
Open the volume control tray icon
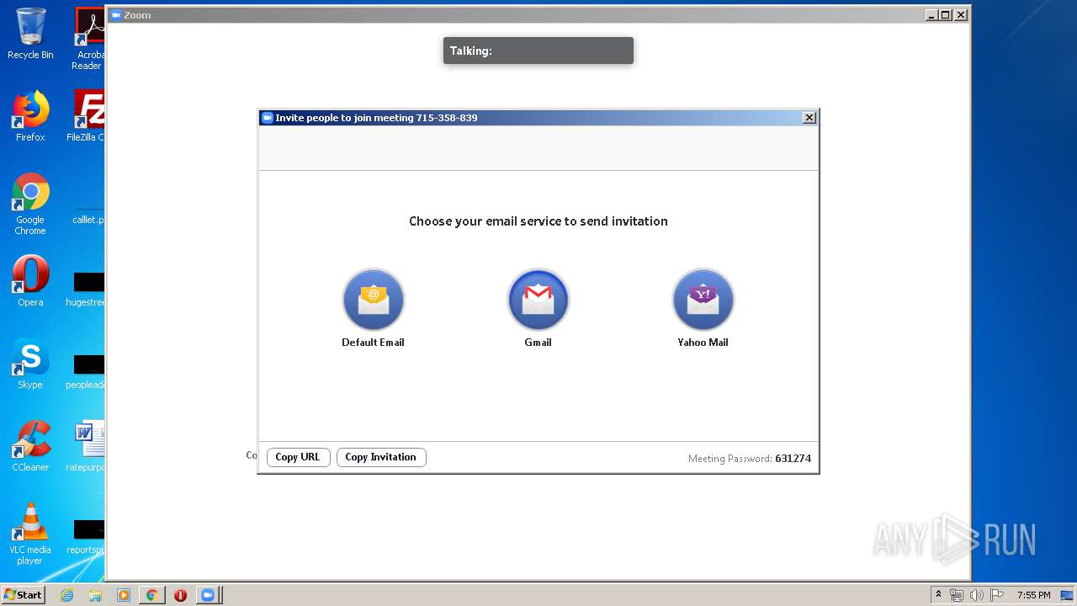976,595
